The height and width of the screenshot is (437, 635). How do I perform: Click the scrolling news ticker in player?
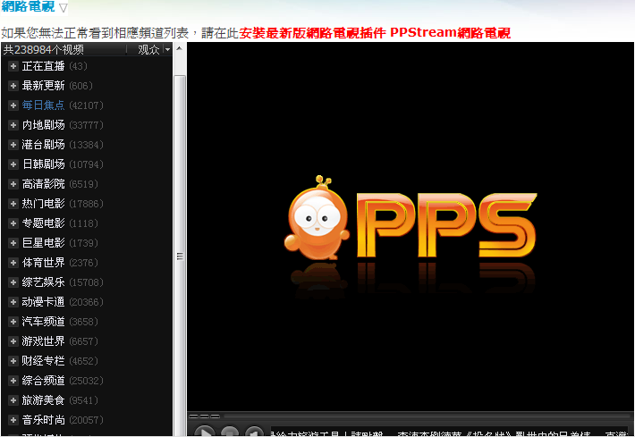point(451,433)
